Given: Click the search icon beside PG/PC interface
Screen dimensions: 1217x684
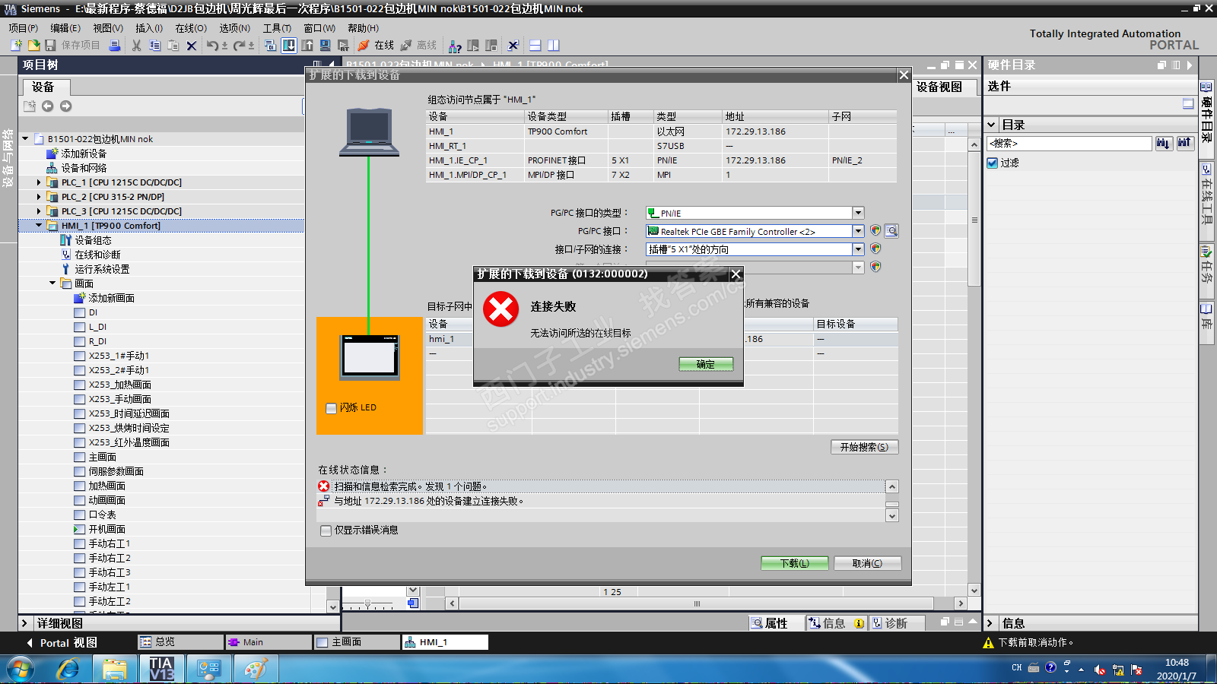Looking at the screenshot, I should (892, 231).
